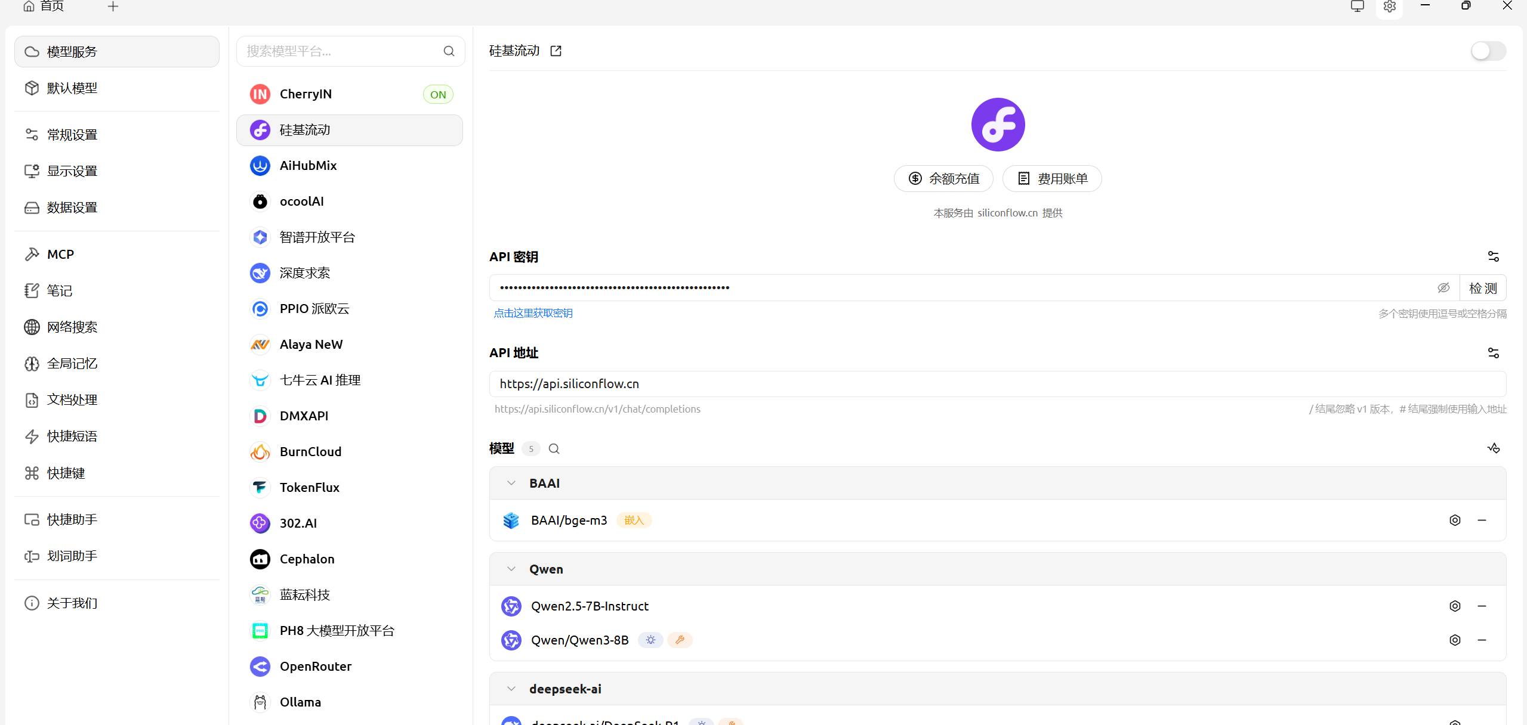1527x725 pixels.
Task: Select the Cephalon provider
Action: [x=350, y=559]
